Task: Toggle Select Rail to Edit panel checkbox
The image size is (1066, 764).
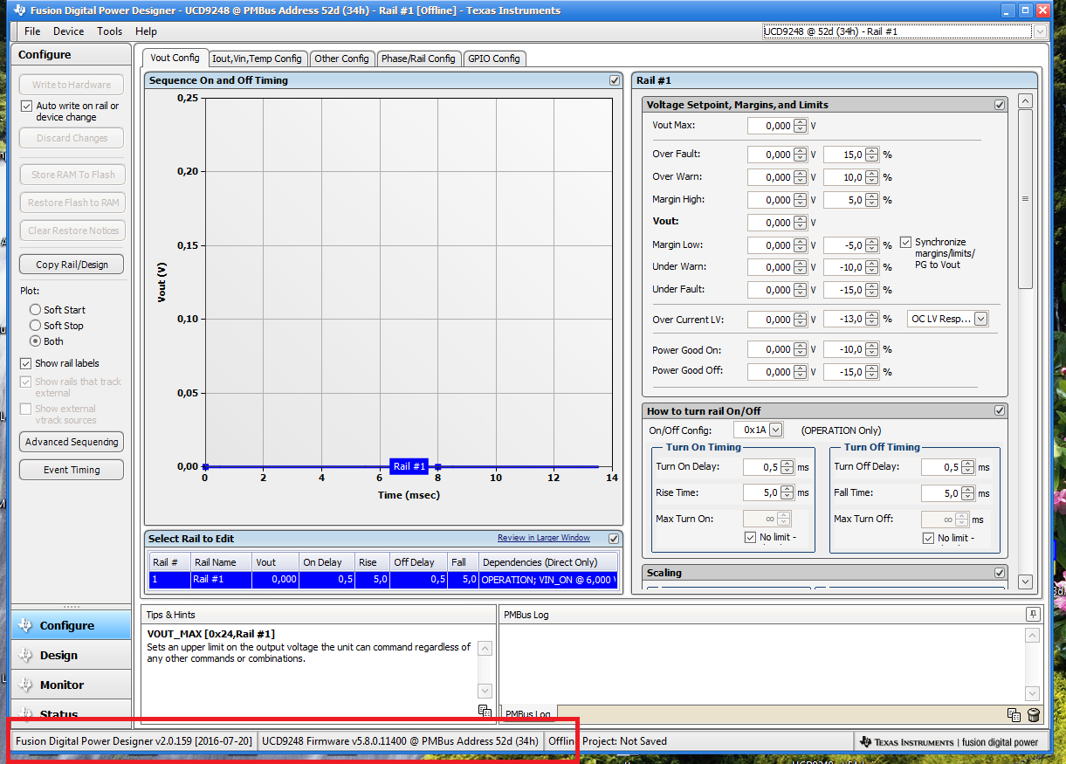Action: (614, 539)
